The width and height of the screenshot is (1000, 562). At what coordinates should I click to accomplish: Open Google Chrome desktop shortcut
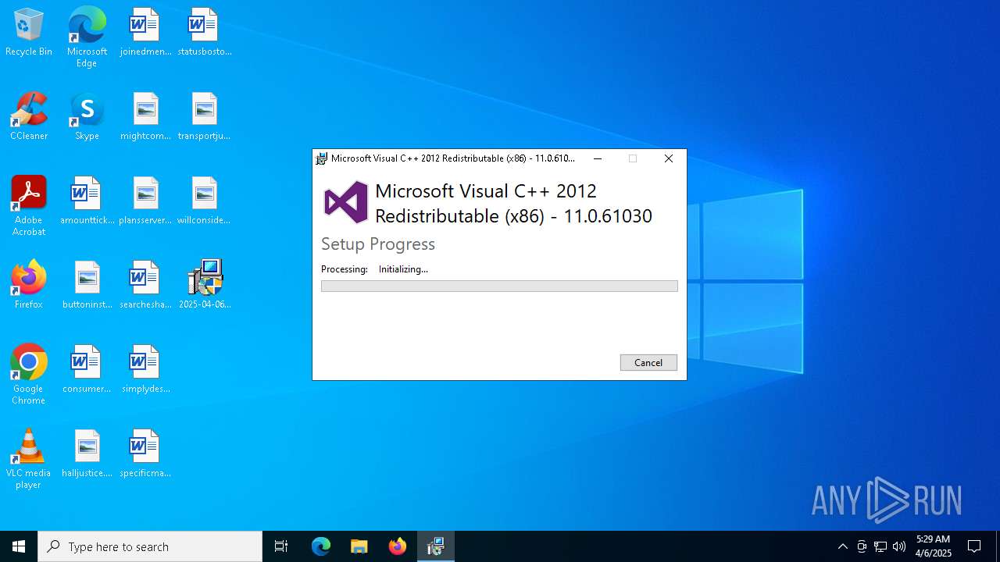[x=29, y=375]
